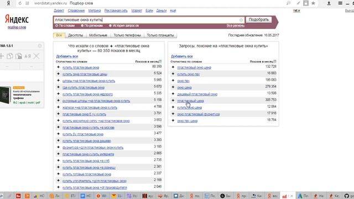This screenshot has width=354, height=199.
Task: Sort list with the A-Я icon in the WA panel
Action: pyautogui.click(x=28, y=56)
